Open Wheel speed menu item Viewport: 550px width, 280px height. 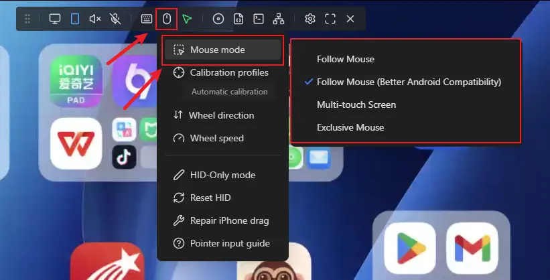(222, 138)
